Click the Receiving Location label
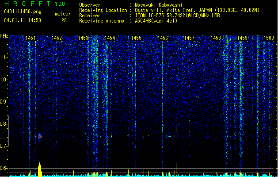Image resolution: width=278 pixels, height=177 pixels. pyautogui.click(x=103, y=10)
